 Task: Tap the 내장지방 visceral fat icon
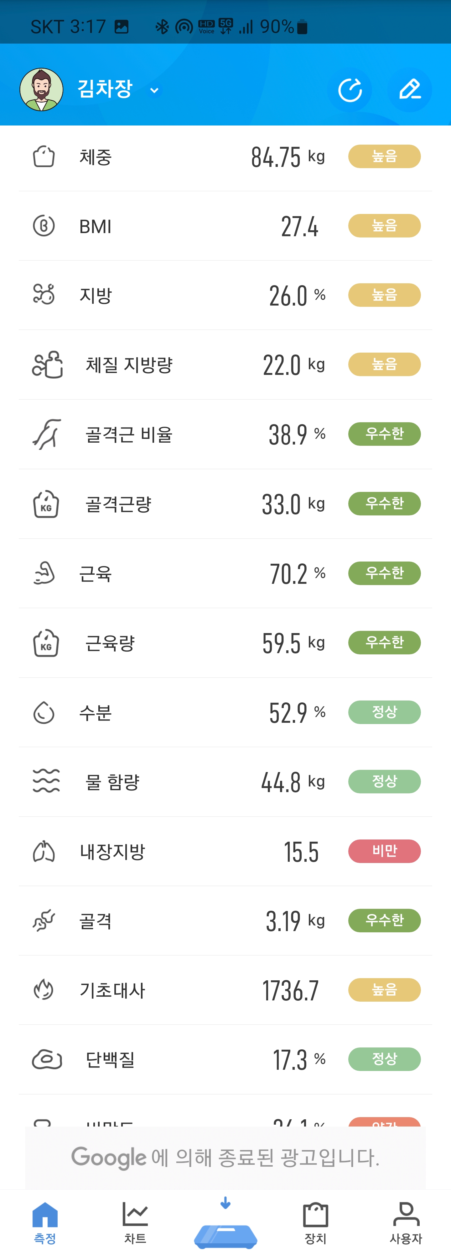[44, 851]
